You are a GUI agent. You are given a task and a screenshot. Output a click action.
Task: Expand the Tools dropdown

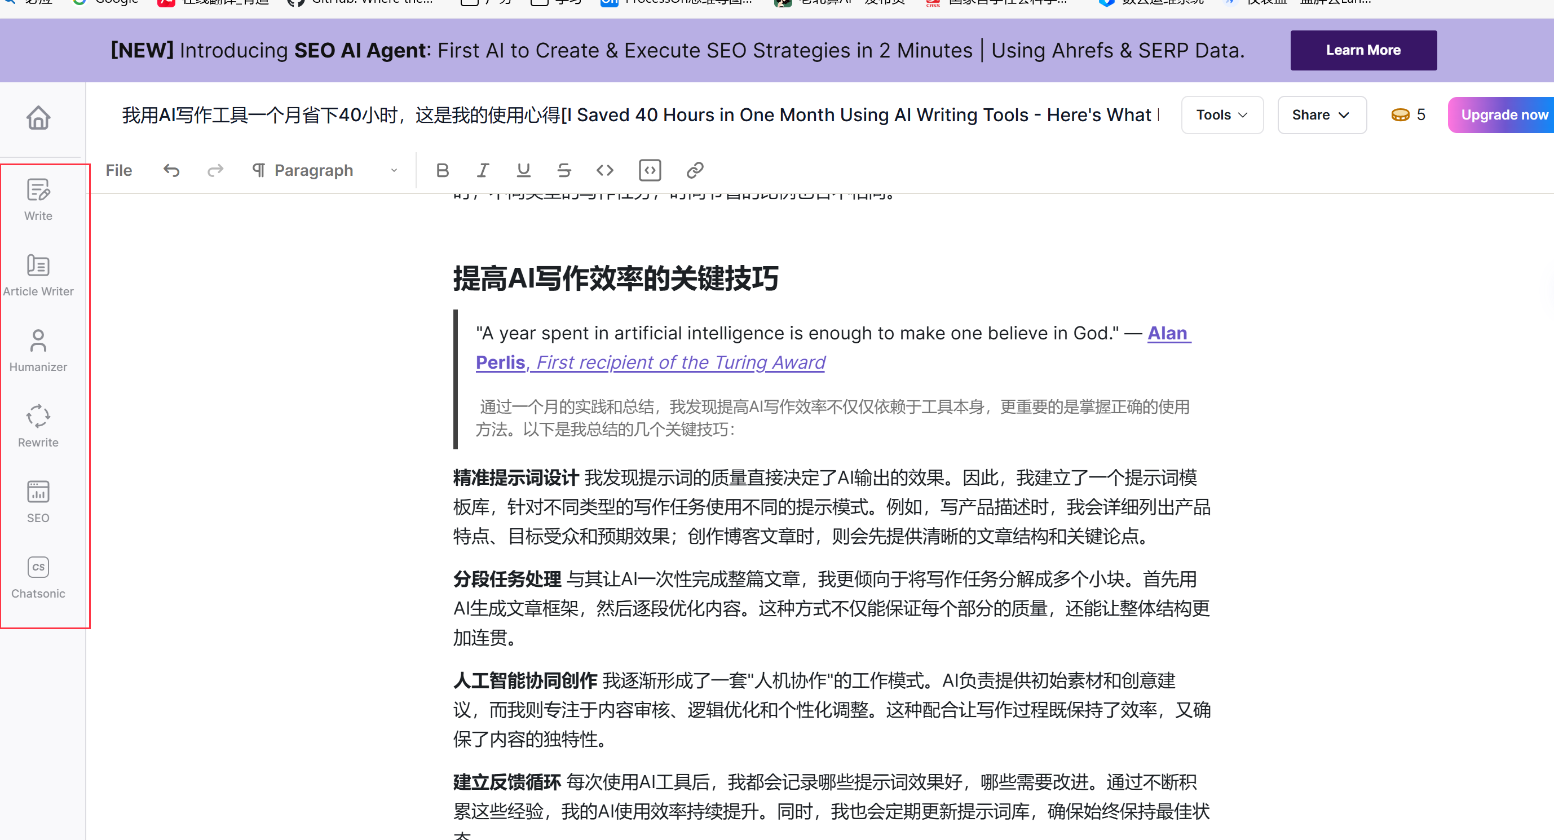[x=1222, y=114]
